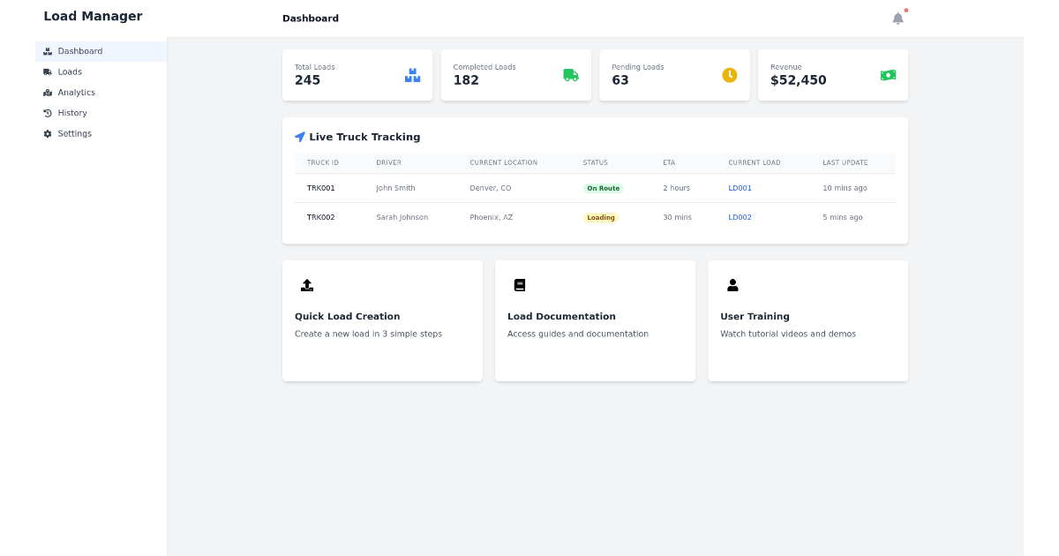
Task: Click the upload icon on Quick Load Creation card
Action: tap(306, 284)
